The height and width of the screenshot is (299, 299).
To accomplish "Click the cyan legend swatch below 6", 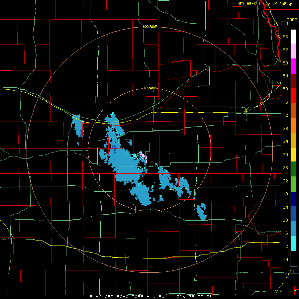I will click(293, 244).
